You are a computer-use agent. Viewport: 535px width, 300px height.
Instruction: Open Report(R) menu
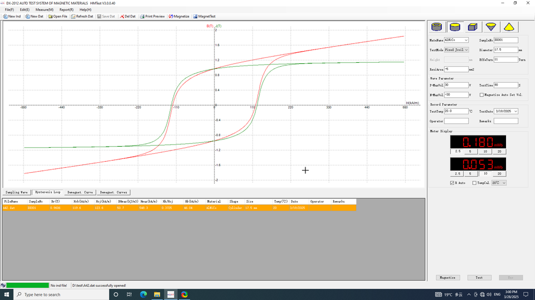pyautogui.click(x=66, y=9)
